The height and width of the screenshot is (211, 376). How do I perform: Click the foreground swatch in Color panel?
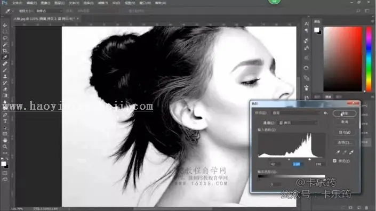pos(316,30)
